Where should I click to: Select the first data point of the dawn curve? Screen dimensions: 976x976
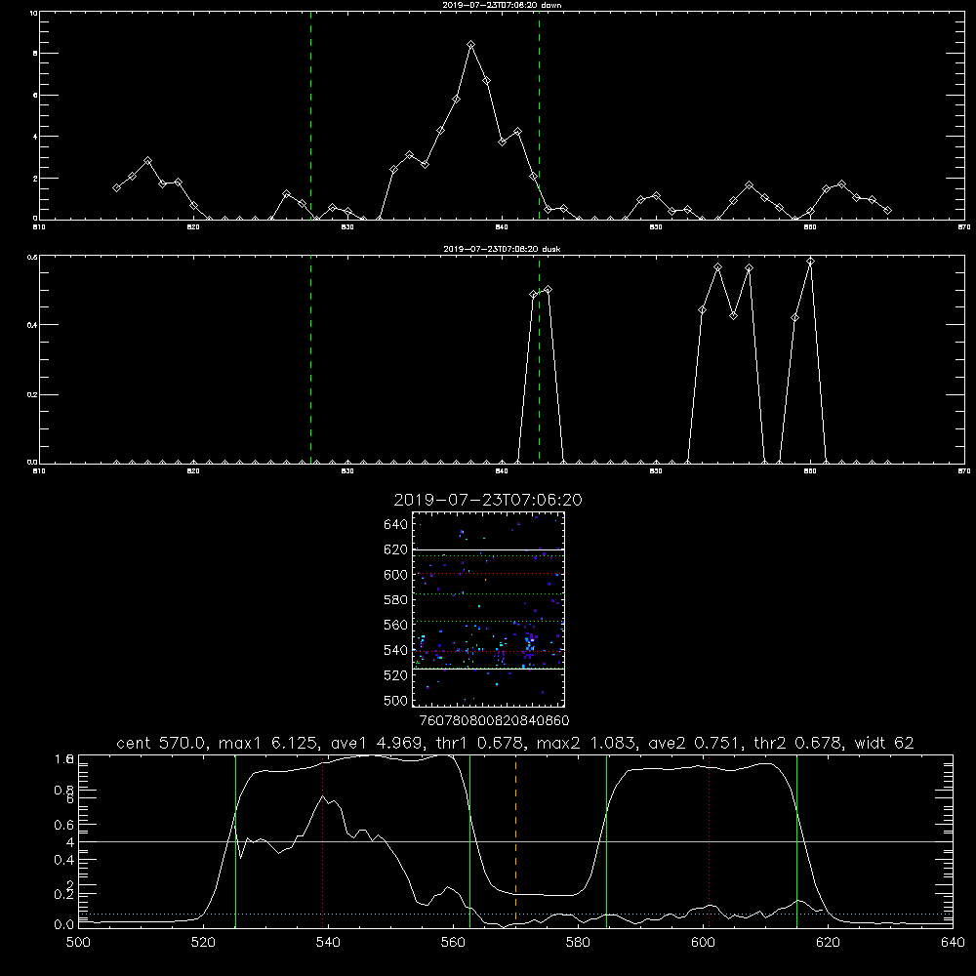point(116,187)
